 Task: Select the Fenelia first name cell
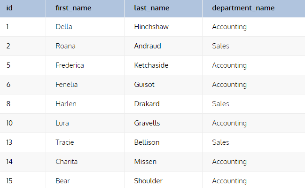coord(67,85)
